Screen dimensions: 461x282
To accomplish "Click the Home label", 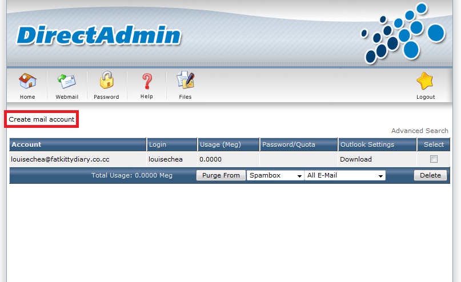I will (x=27, y=97).
